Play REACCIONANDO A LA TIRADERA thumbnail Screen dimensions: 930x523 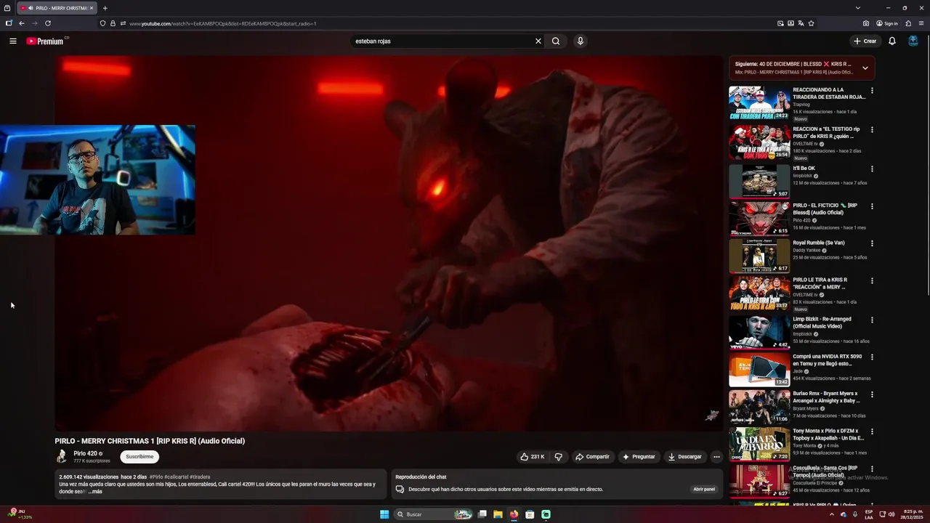coord(759,103)
